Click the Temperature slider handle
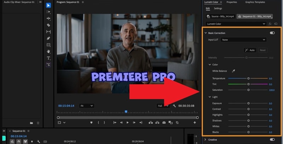This screenshot has height=144, width=283. coord(248,78)
